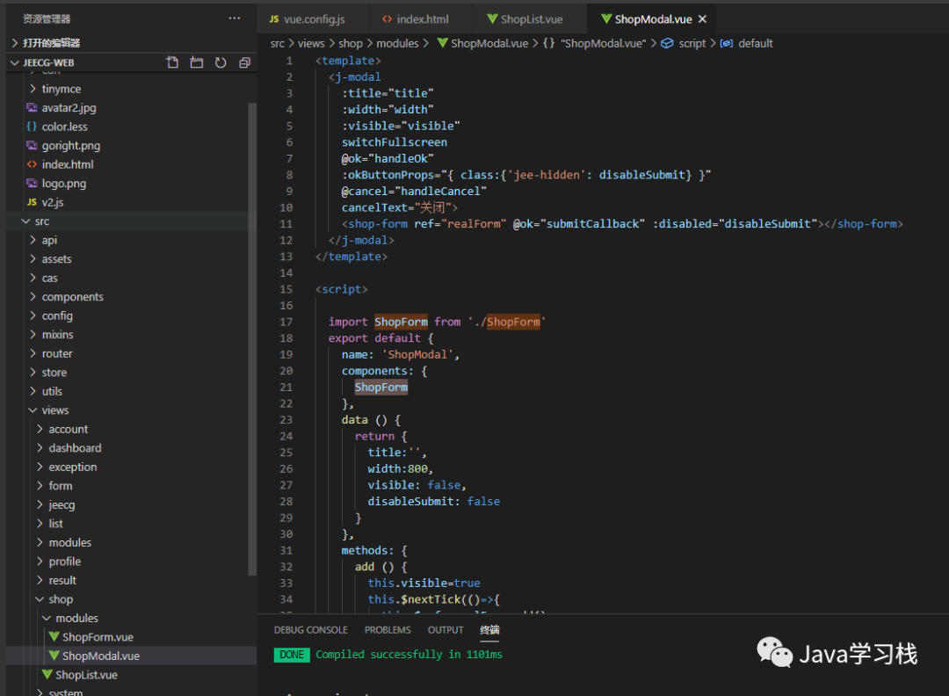Close the ShopModal.vue tab
This screenshot has width=949, height=696.
[702, 18]
